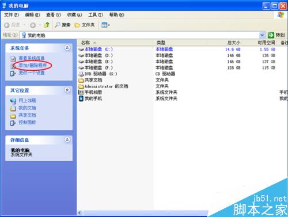Select the 共享文档 folder icon in file list
This screenshot has height=217, width=288.
point(81,80)
